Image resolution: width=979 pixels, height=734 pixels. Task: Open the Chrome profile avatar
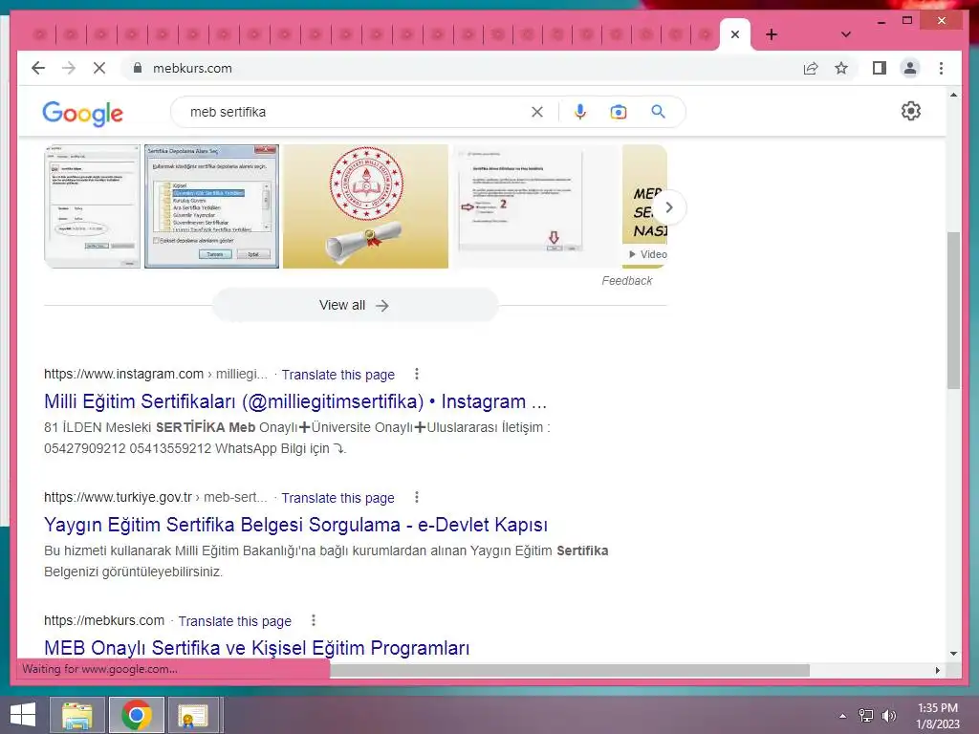910,68
